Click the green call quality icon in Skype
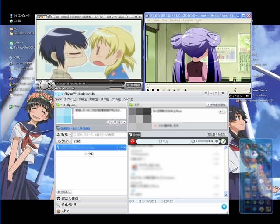This screenshot has height=224, width=280. click(x=223, y=141)
